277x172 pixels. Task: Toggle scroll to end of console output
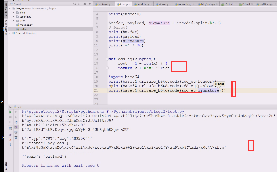pyautogui.click(x=16, y=127)
